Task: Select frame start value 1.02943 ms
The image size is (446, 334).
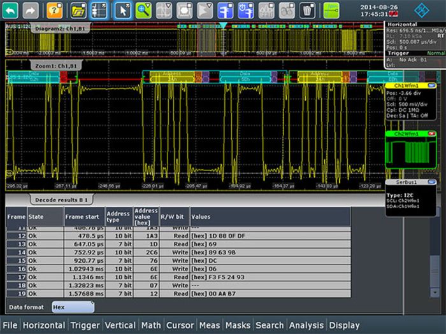Action: click(85, 269)
